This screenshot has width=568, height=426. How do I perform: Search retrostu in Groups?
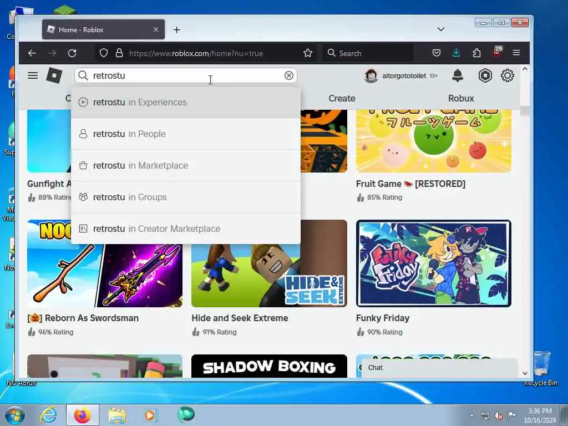(x=185, y=197)
